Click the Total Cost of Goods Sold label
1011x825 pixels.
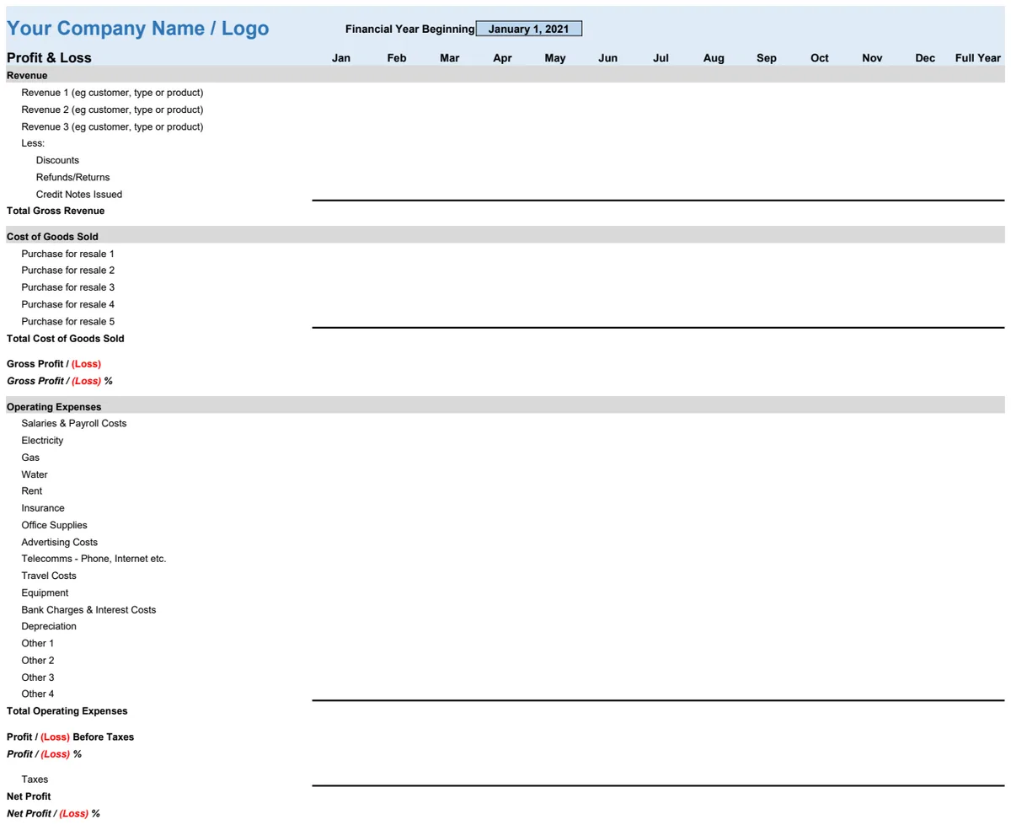coord(66,338)
